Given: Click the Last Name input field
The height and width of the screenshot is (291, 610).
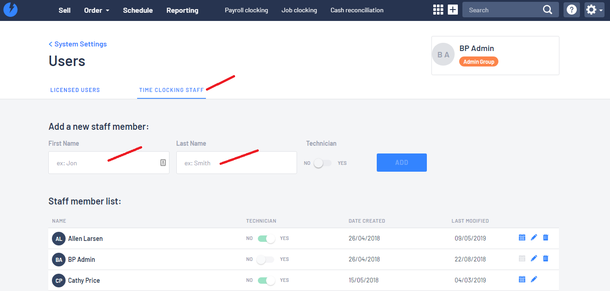Looking at the screenshot, I should (x=236, y=163).
